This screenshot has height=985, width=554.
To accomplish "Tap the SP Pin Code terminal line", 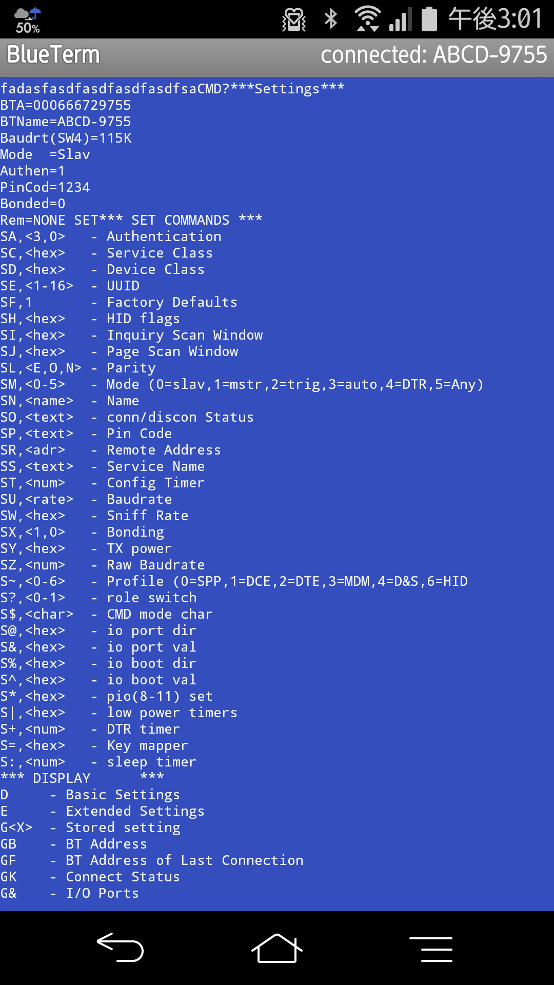I will 86,434.
